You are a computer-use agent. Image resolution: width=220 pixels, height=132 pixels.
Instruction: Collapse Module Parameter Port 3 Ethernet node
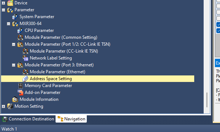[13, 65]
